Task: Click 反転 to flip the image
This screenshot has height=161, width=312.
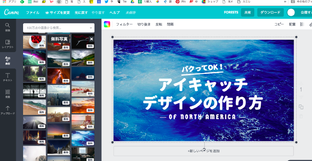Action: coord(159,24)
